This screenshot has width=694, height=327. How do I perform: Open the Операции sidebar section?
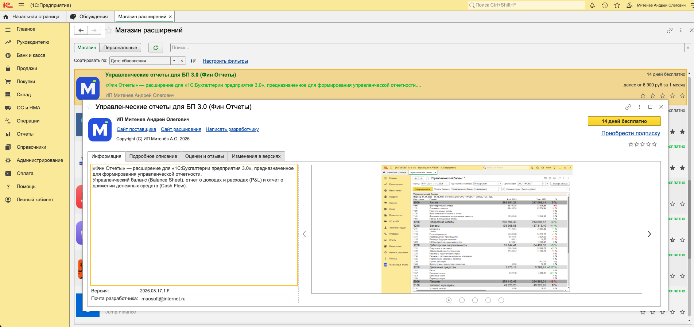pos(28,121)
